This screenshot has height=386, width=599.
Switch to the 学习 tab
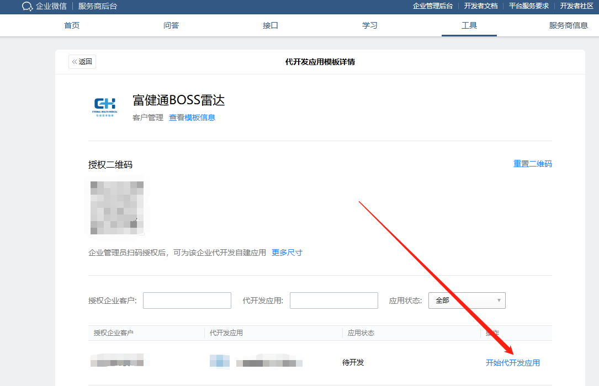(x=370, y=25)
